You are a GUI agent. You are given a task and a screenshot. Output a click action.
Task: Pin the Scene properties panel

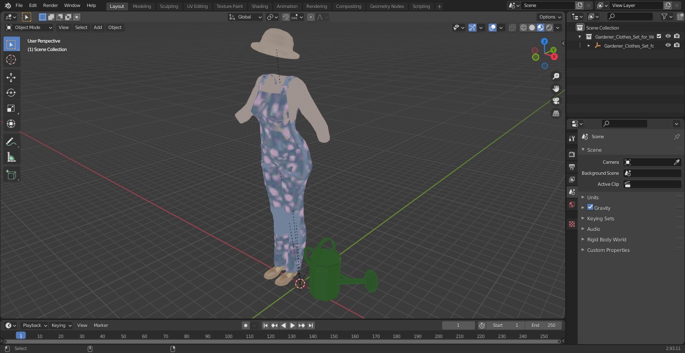pyautogui.click(x=676, y=137)
